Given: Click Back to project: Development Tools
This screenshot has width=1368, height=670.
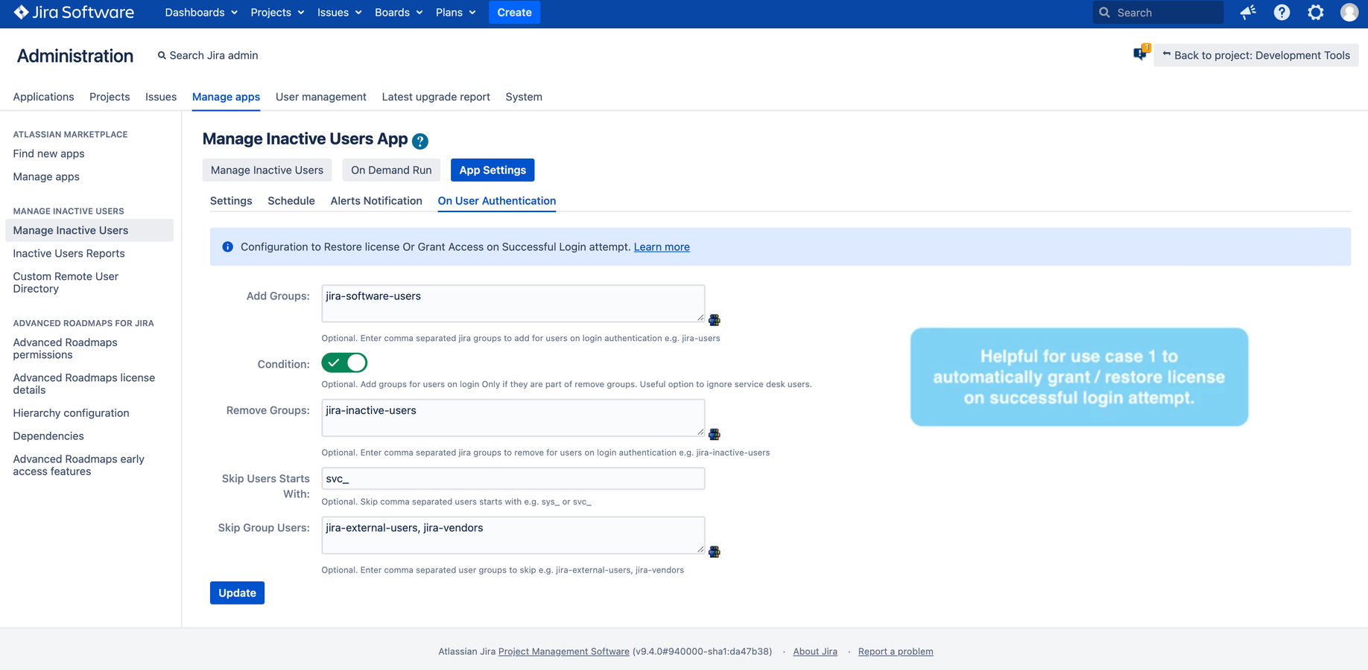Looking at the screenshot, I should click(x=1255, y=55).
